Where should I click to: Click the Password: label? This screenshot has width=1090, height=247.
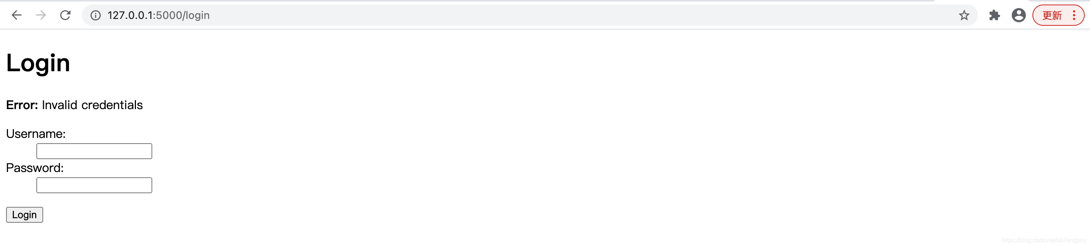[35, 168]
